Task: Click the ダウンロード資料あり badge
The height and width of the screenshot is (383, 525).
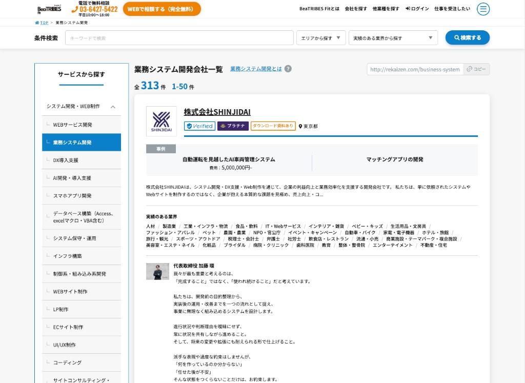Action: pyautogui.click(x=273, y=126)
